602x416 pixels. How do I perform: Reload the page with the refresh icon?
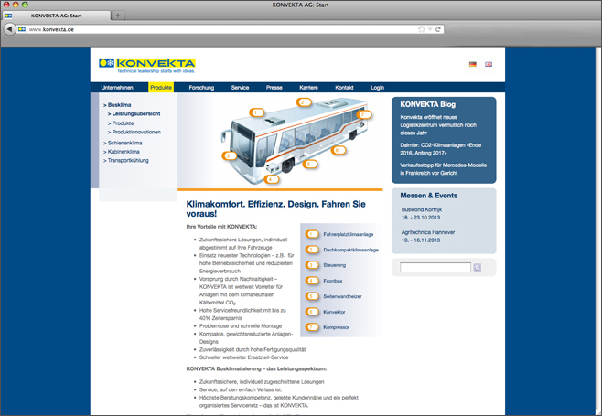tap(438, 29)
